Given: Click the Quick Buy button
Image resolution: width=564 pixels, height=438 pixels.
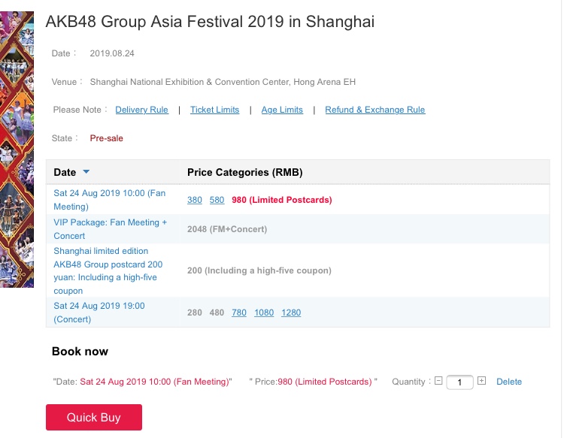Looking at the screenshot, I should point(94,417).
